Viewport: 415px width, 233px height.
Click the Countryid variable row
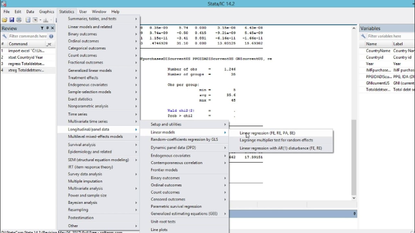[x=387, y=57]
